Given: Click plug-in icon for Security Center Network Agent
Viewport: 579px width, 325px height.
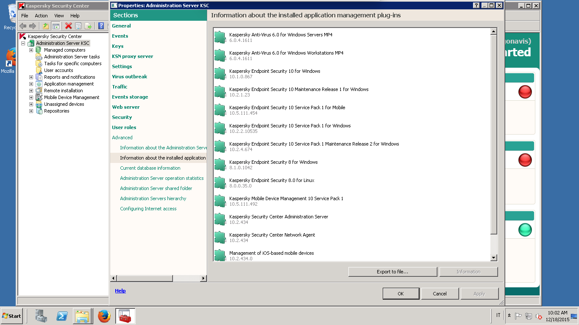Looking at the screenshot, I should point(220,237).
